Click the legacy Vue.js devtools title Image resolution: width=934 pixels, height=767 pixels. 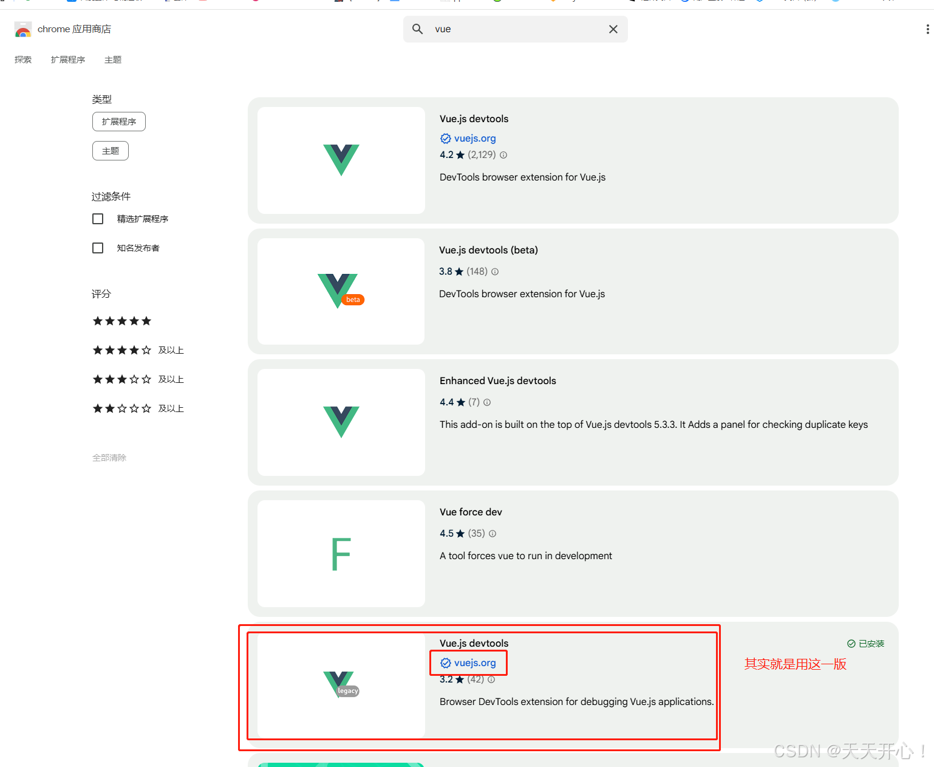474,644
